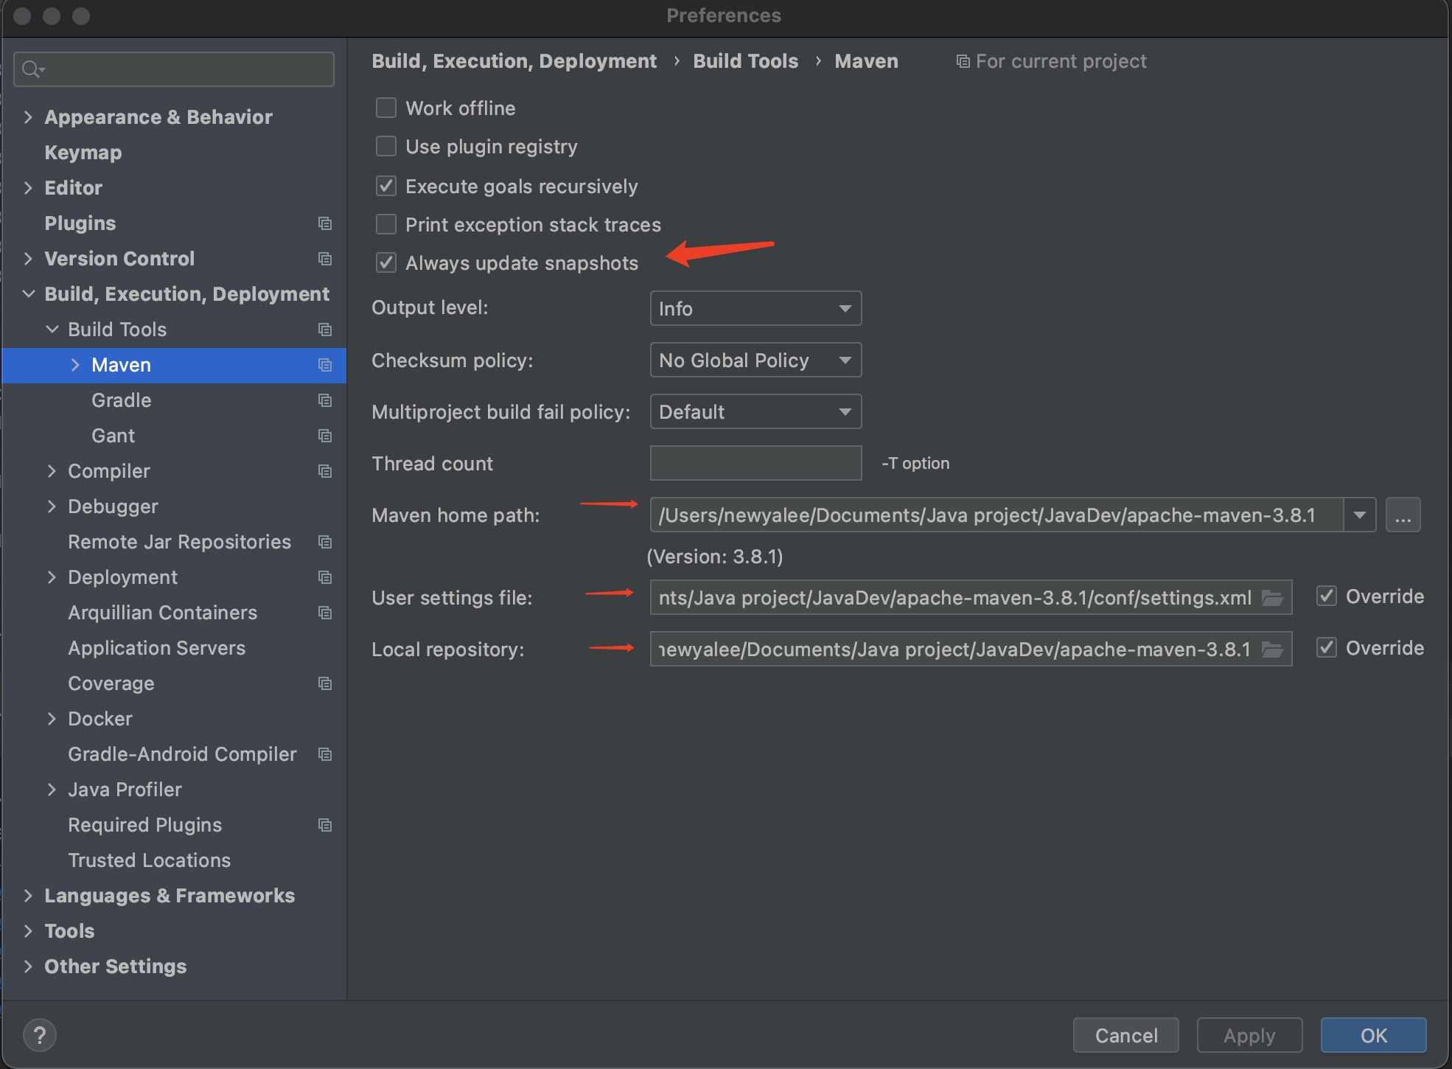Disable the Always update snapshots checkbox

385,262
